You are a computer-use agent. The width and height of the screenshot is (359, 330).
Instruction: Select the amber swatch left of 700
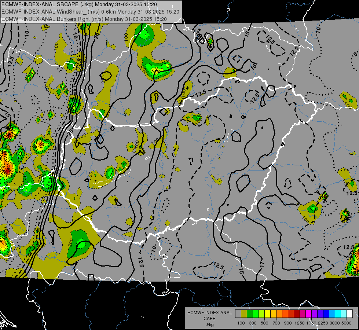pos(273,313)
